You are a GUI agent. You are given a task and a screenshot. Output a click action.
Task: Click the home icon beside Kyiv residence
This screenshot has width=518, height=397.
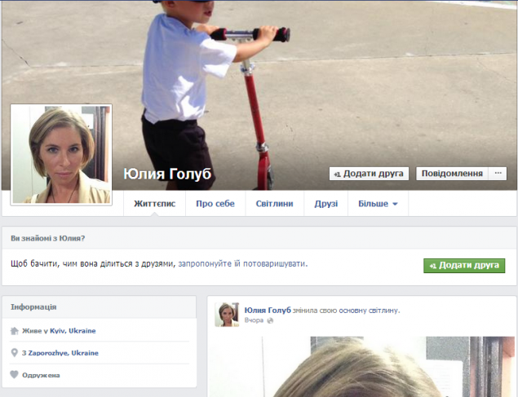coord(14,331)
